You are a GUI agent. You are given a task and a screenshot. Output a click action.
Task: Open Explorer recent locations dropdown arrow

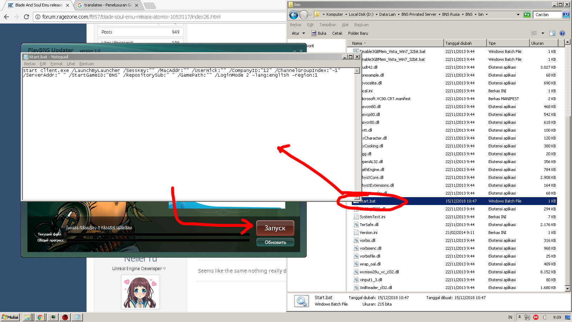(310, 15)
